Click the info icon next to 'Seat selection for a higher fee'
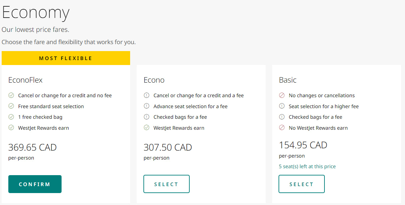Viewport: 405px width, 205px height. pyautogui.click(x=282, y=106)
